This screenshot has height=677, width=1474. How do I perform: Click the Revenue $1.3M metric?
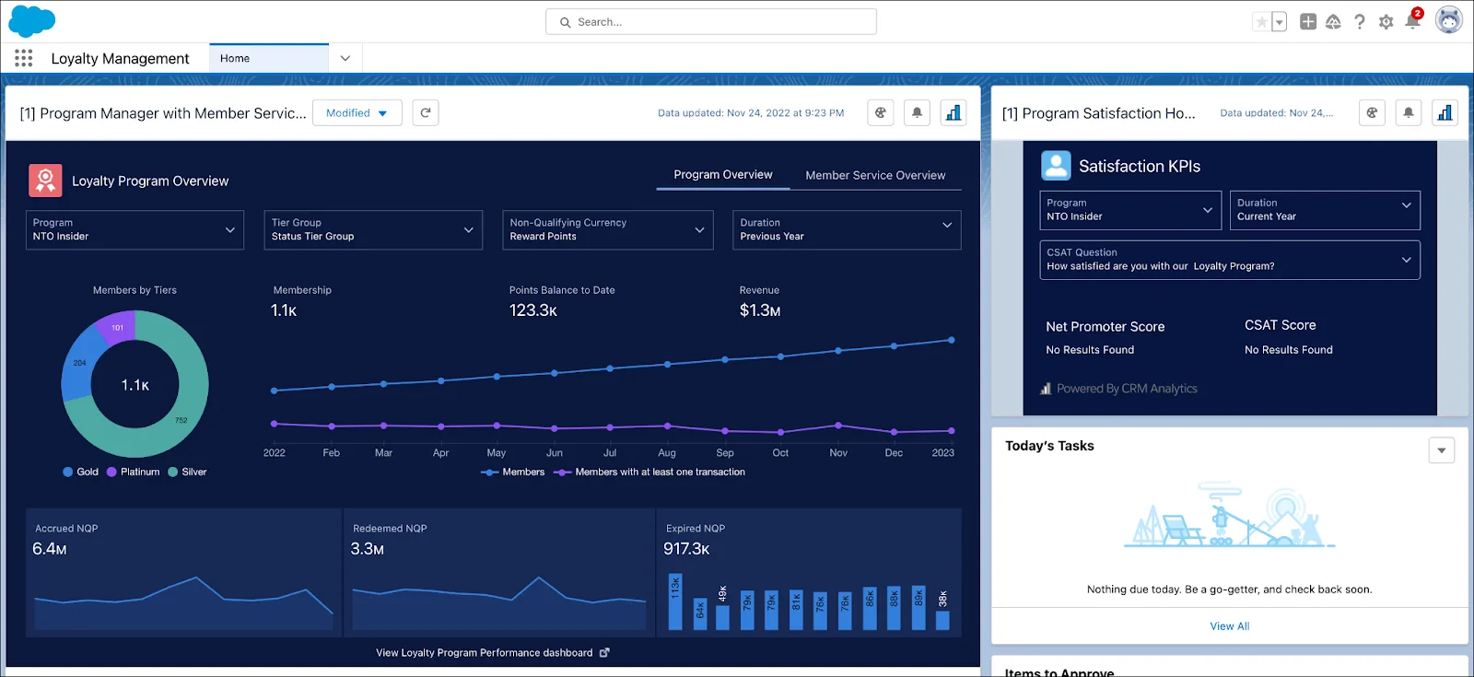[x=760, y=310]
